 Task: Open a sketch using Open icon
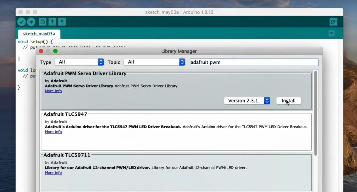click(x=52, y=22)
